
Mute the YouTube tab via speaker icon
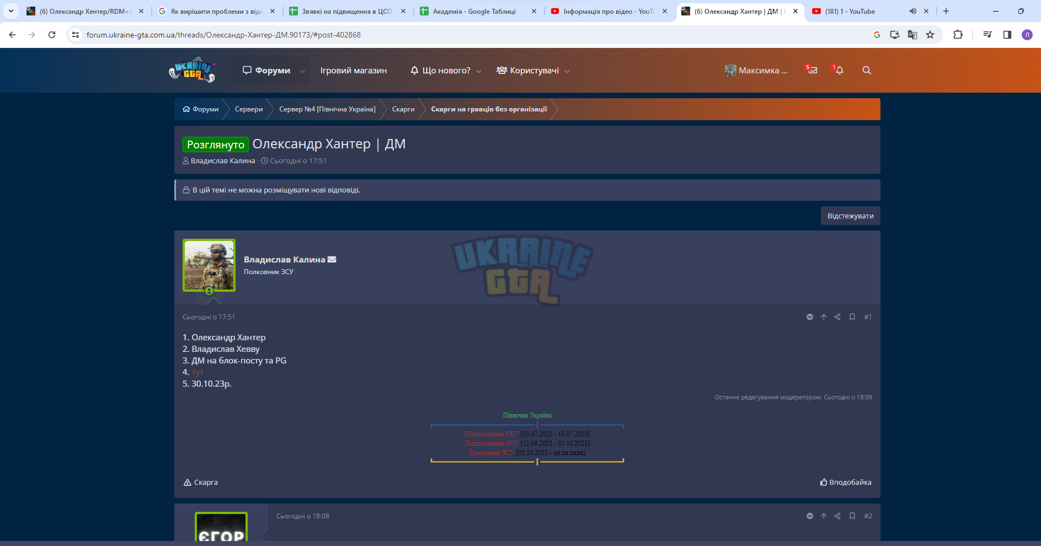[913, 11]
